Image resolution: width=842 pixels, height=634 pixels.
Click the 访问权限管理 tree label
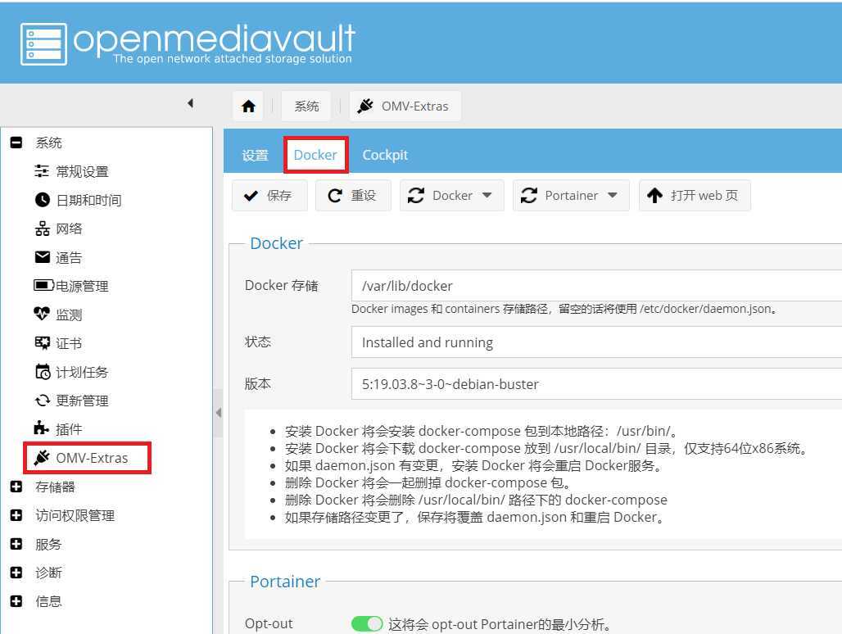75,515
